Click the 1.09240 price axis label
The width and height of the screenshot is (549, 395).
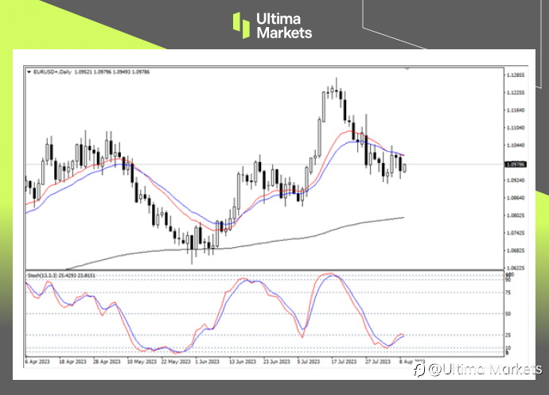point(516,180)
